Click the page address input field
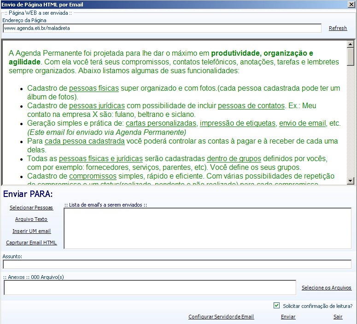The height and width of the screenshot is (324, 357). pos(162,28)
